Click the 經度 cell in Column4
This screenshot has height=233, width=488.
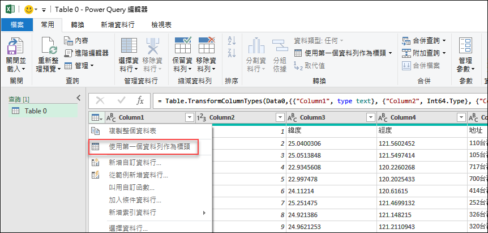[x=422, y=131]
